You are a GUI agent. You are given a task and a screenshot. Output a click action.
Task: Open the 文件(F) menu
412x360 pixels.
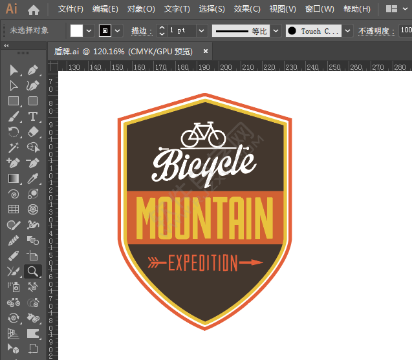point(70,9)
